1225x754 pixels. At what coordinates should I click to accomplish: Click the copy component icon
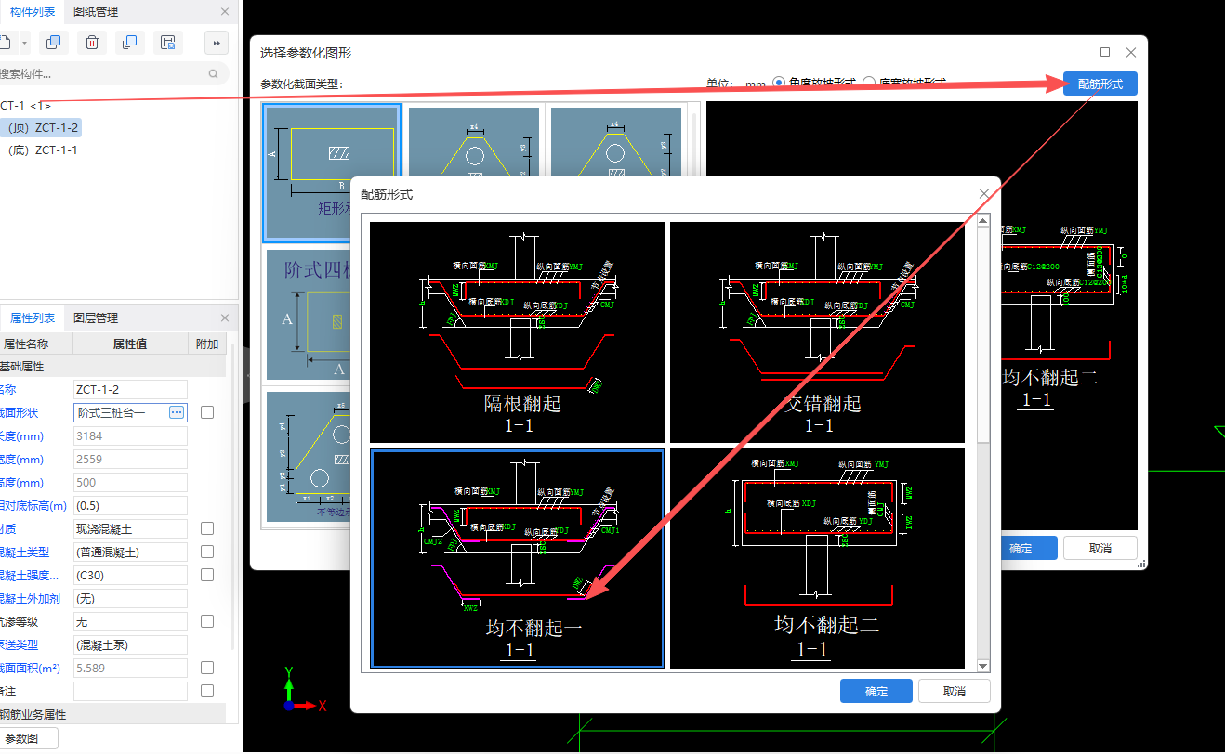[x=54, y=42]
